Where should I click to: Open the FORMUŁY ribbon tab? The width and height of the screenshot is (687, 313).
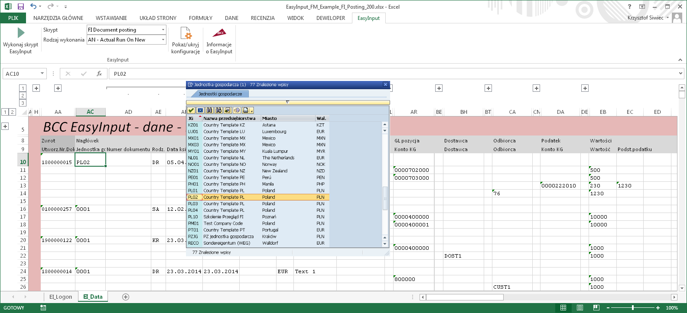click(200, 18)
